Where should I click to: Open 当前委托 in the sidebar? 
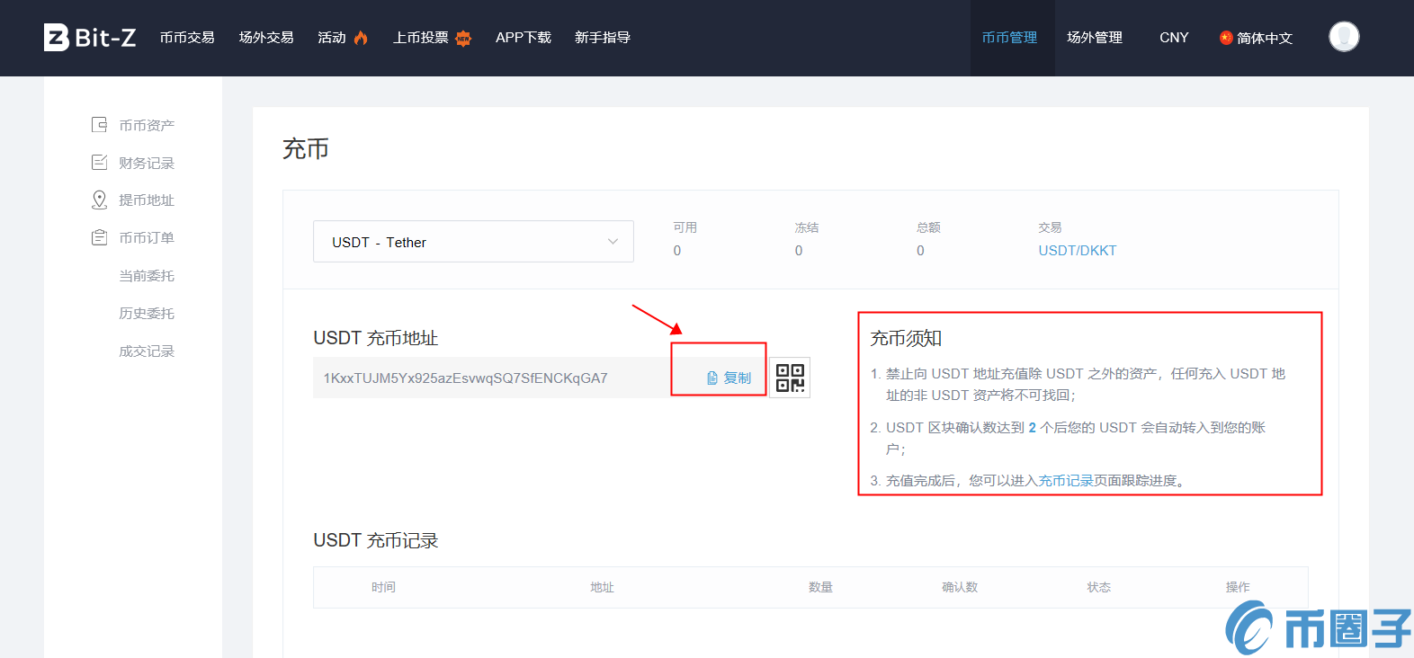point(147,275)
